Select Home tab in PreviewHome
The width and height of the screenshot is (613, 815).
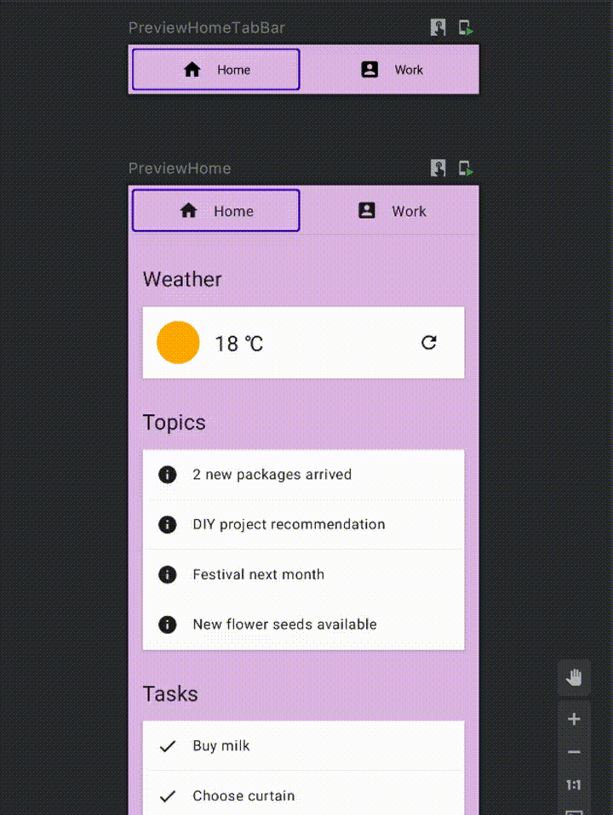(x=216, y=210)
